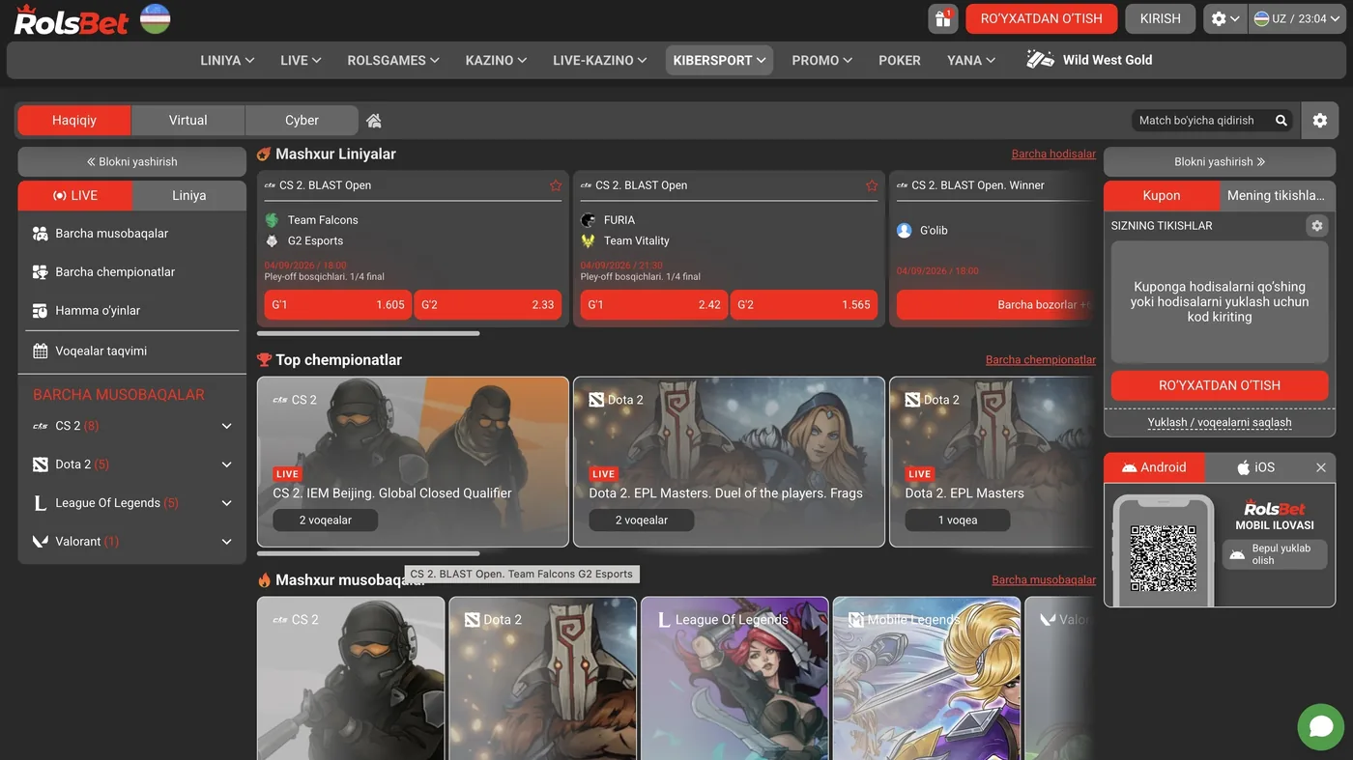Open the UZ language and time dropdown
1353x760 pixels.
(1296, 19)
